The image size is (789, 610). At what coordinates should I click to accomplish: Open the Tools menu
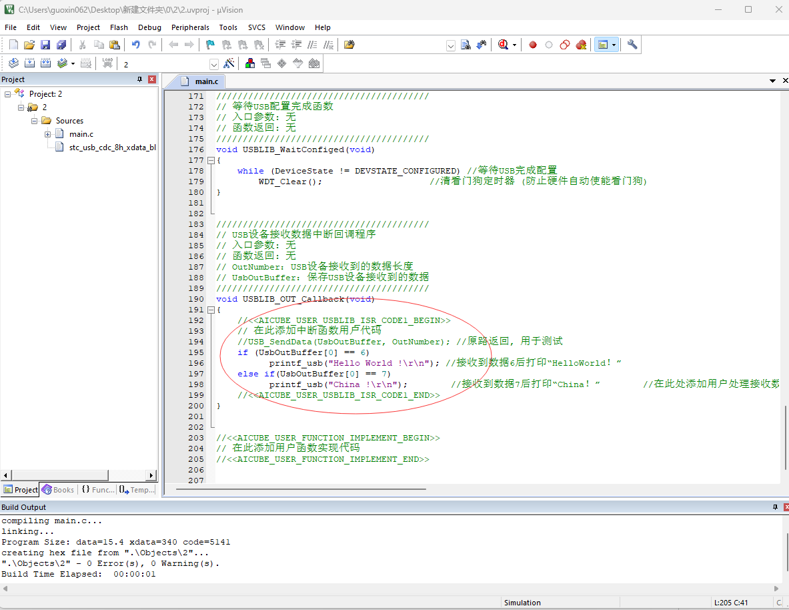[x=228, y=27]
